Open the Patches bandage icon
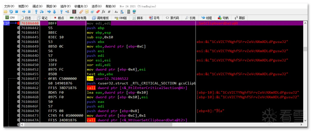The width and height of the screenshot is (311, 131). click(x=81, y=12)
